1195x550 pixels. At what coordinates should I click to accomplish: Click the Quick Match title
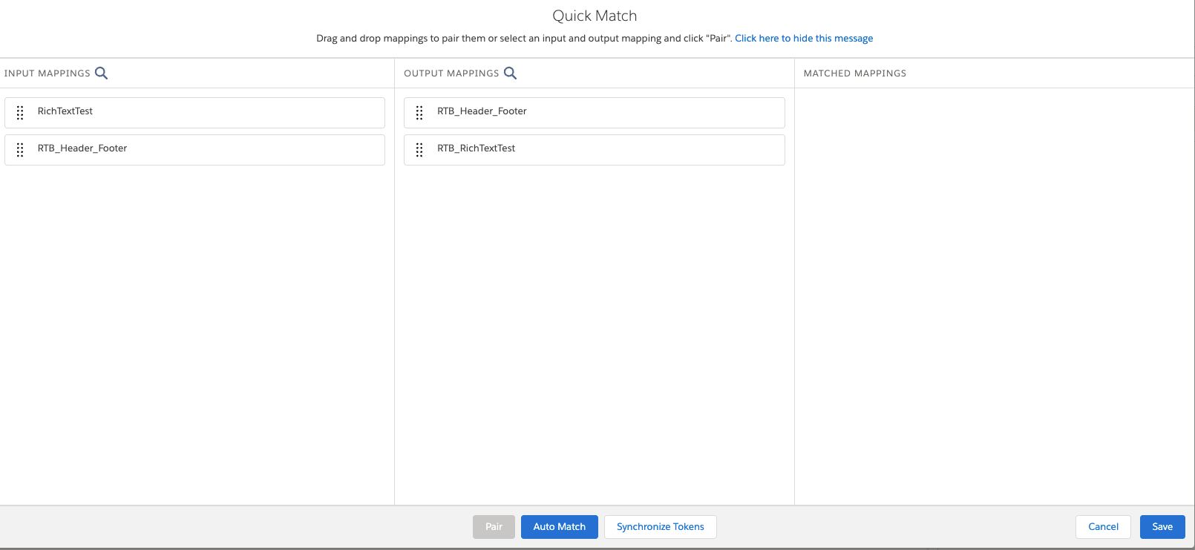(595, 16)
